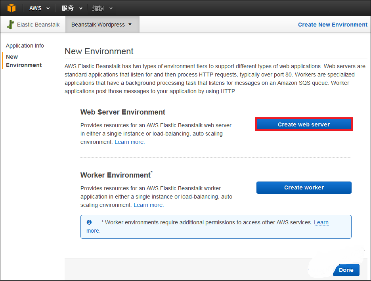Click the Worker Environment heading
This screenshot has height=281, width=371.
(x=115, y=175)
